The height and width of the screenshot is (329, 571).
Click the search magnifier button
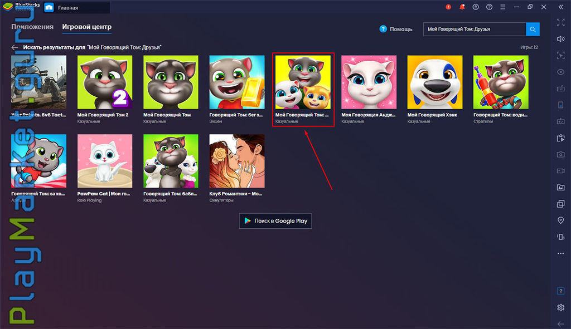533,29
